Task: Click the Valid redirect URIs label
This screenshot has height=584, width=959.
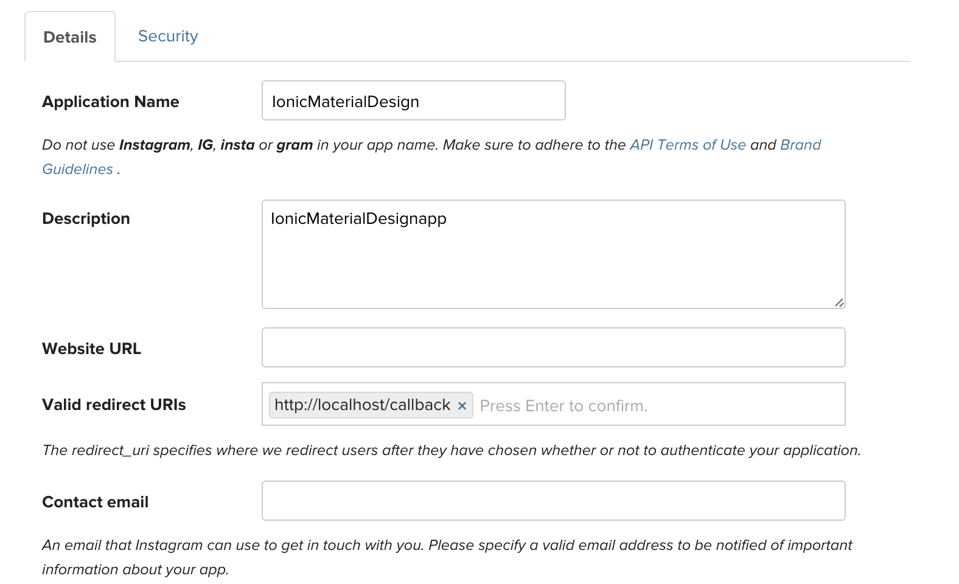Action: point(114,405)
